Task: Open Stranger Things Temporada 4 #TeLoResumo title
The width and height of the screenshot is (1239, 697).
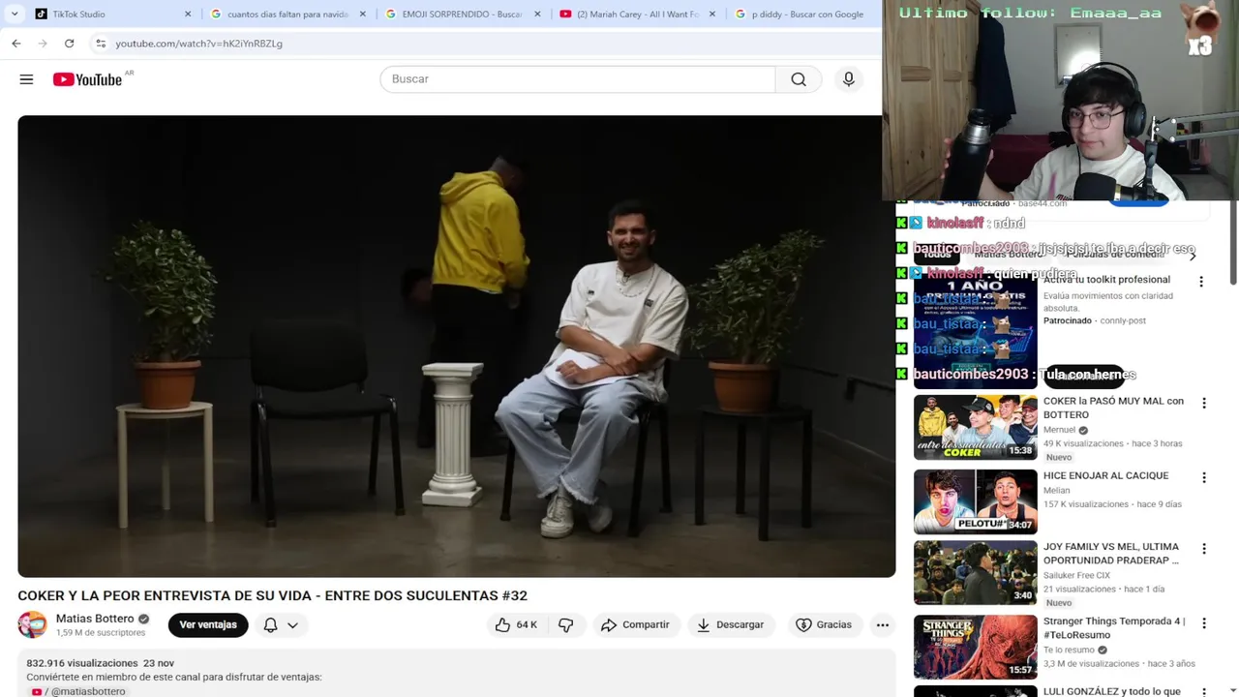Action: (x=1114, y=627)
